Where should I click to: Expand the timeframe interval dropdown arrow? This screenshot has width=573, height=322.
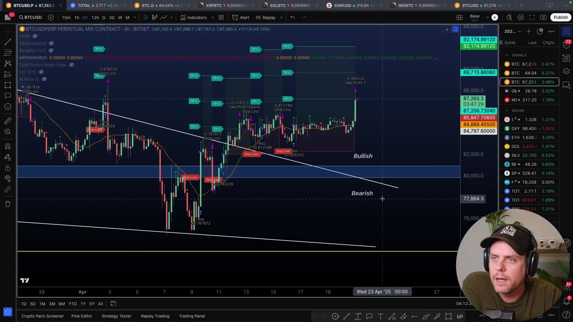click(135, 17)
